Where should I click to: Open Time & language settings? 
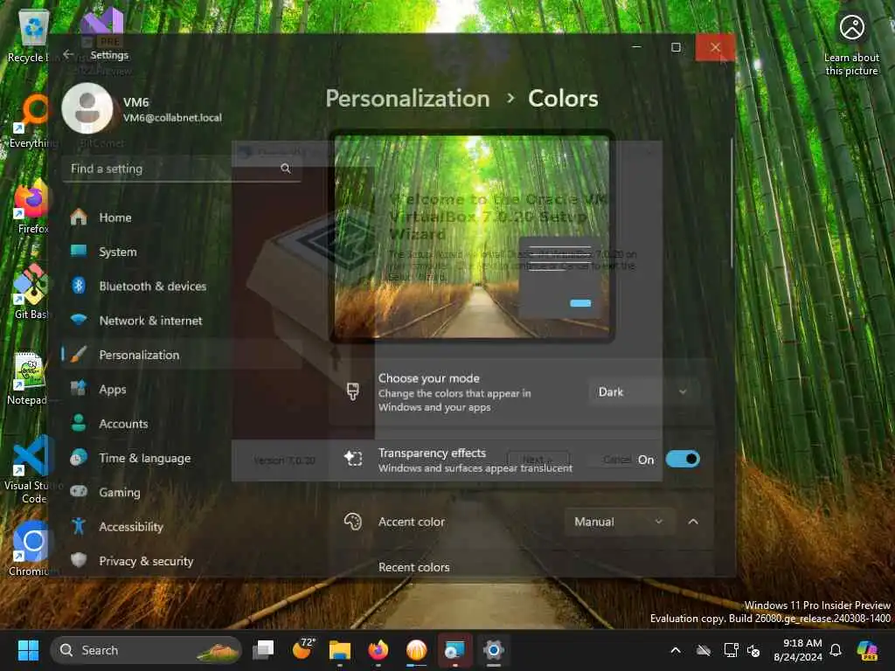coord(182,458)
